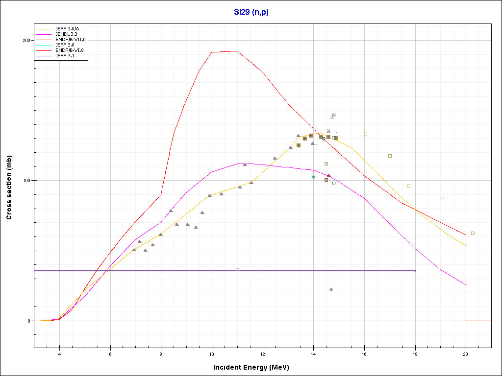This screenshot has width=502, height=376.
Task: Click the 100 tick label on y-axis
Action: pos(25,181)
